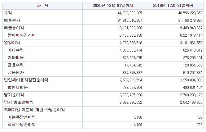206x132 pixels.
Task: Select value 675,427,275
Action: pos(132,58)
